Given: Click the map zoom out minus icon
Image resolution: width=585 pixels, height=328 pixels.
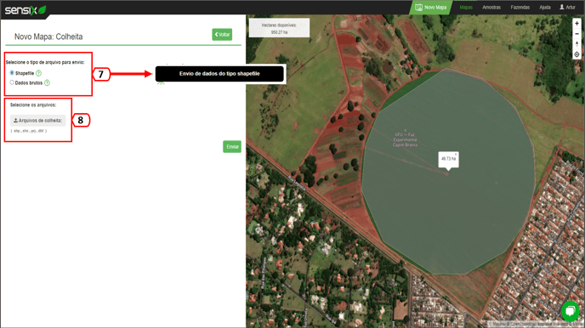Looking at the screenshot, I should (576, 33).
